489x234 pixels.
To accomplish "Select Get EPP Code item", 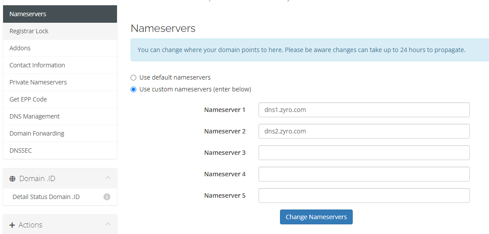I will (60, 99).
